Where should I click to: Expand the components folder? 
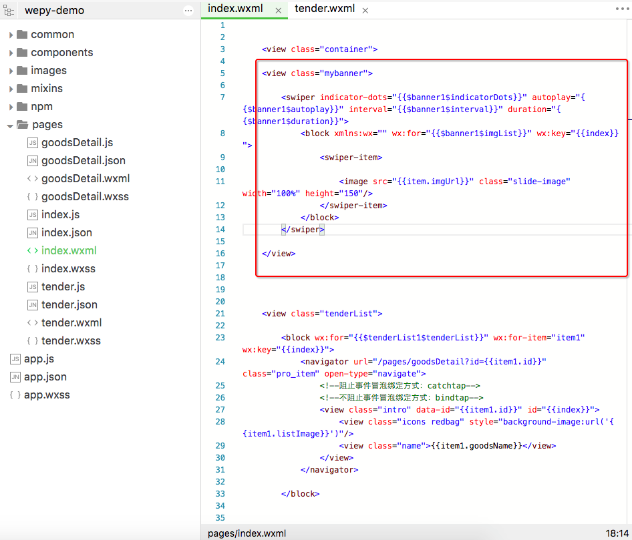[11, 52]
